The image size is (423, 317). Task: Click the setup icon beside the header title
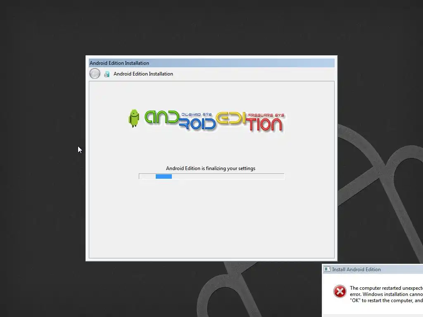(x=107, y=74)
